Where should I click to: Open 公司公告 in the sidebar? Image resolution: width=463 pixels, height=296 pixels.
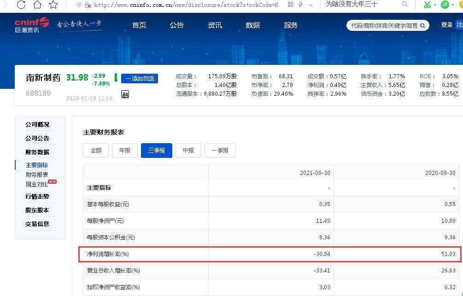tap(37, 139)
